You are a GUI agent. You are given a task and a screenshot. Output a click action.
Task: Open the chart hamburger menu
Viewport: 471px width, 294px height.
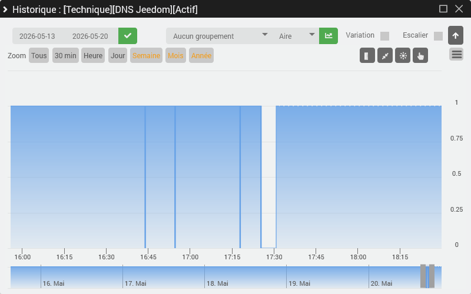click(x=456, y=55)
